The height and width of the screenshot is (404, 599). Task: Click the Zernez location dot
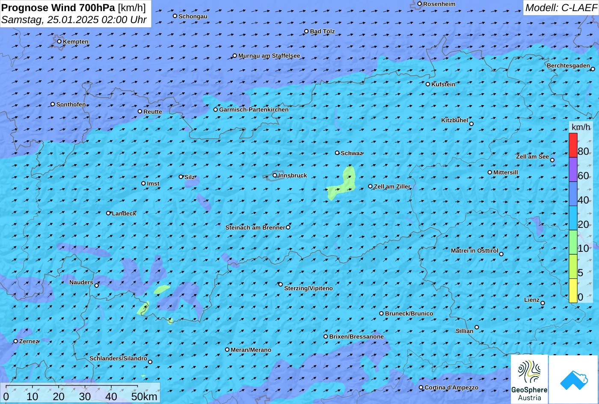pyautogui.click(x=16, y=341)
